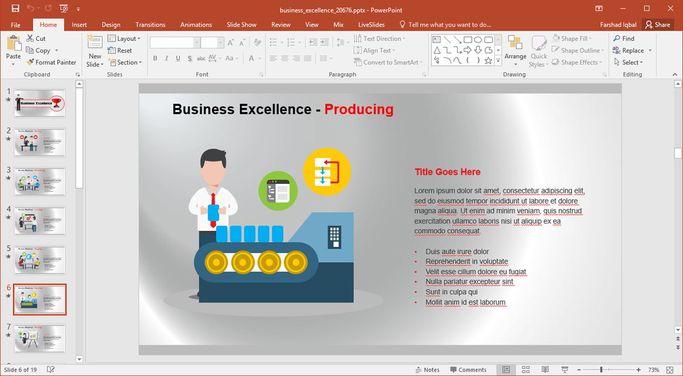Expand the Select dropdown in Editing
This screenshot has width=683, height=376.
[x=632, y=63]
